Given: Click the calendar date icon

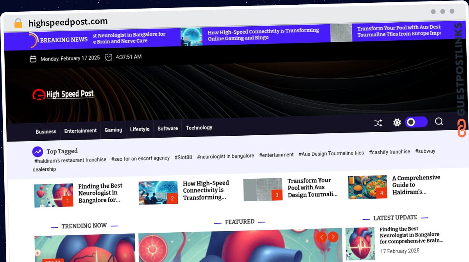Looking at the screenshot, I should (x=33, y=59).
